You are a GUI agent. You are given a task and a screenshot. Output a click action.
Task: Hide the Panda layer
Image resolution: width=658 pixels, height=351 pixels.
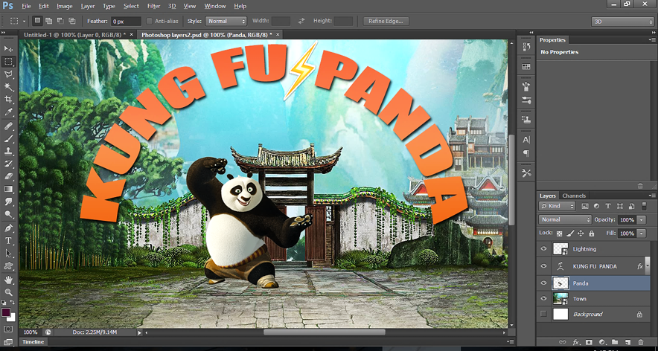point(544,283)
